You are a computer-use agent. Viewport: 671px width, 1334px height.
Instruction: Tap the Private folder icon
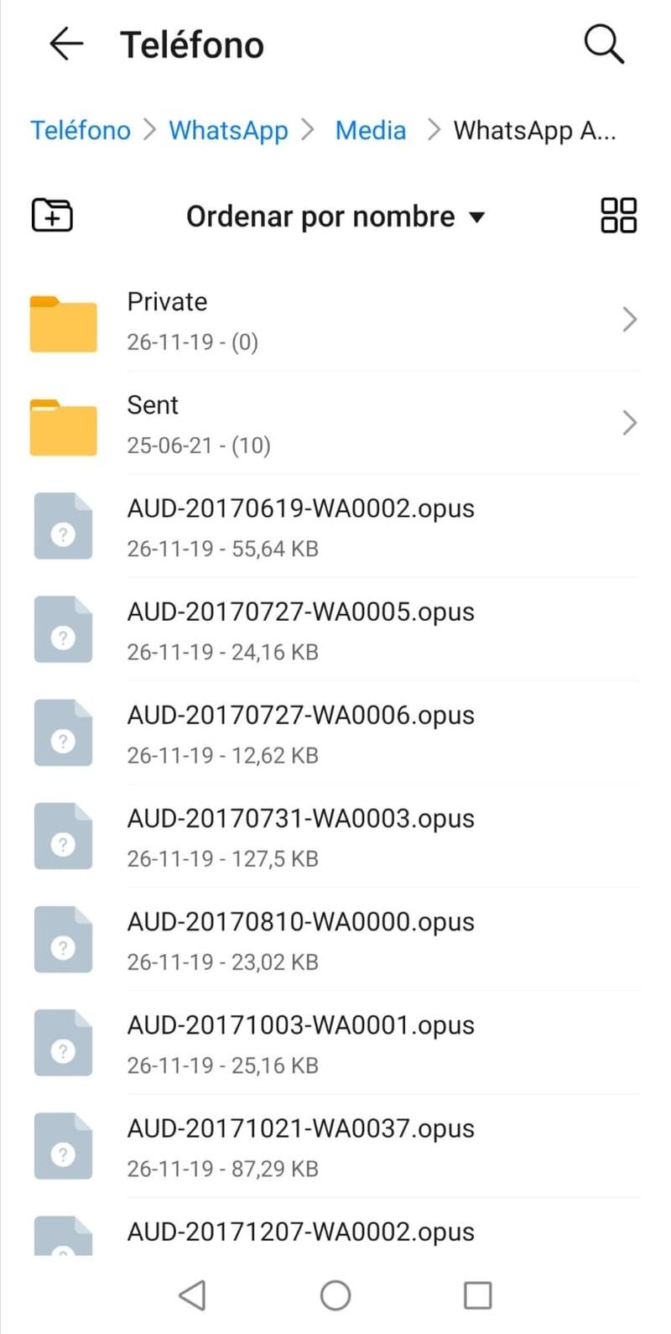point(64,323)
